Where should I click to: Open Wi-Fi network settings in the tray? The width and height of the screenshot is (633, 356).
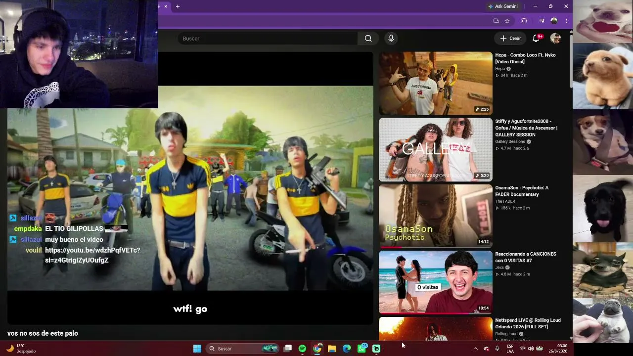pyautogui.click(x=523, y=349)
